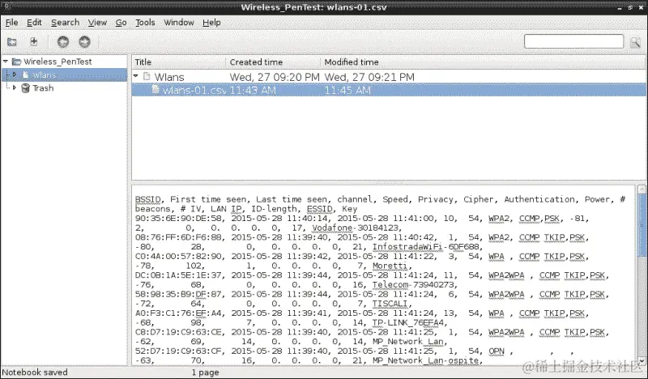The height and width of the screenshot is (379, 648).
Task: Collapse the Wlans row in page list
Action: tap(135, 76)
